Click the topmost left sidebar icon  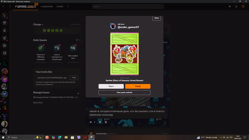coord(4,15)
